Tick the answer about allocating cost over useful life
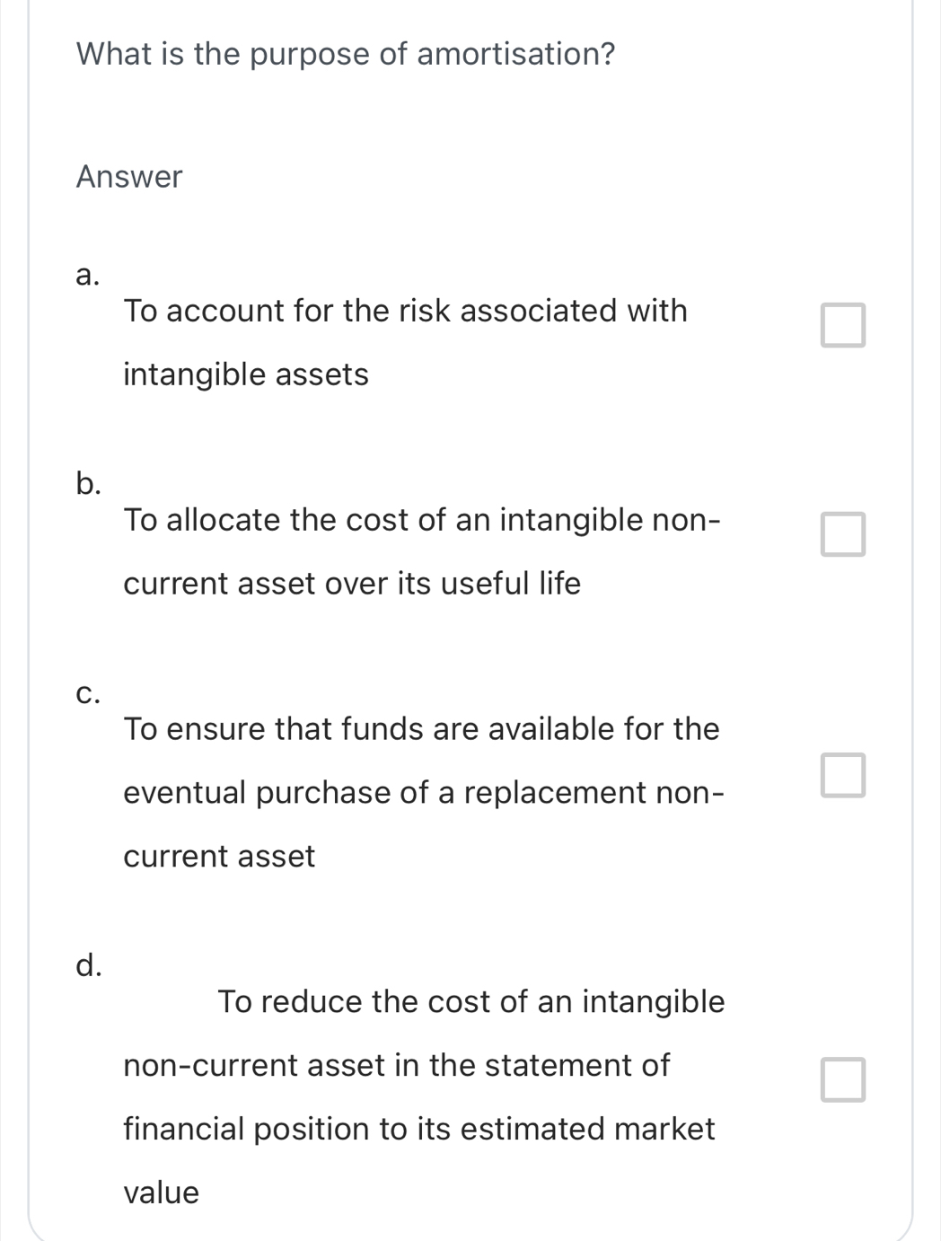 click(842, 536)
